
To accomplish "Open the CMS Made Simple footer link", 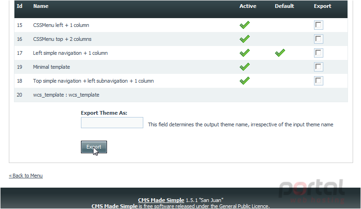I will coord(161,200).
